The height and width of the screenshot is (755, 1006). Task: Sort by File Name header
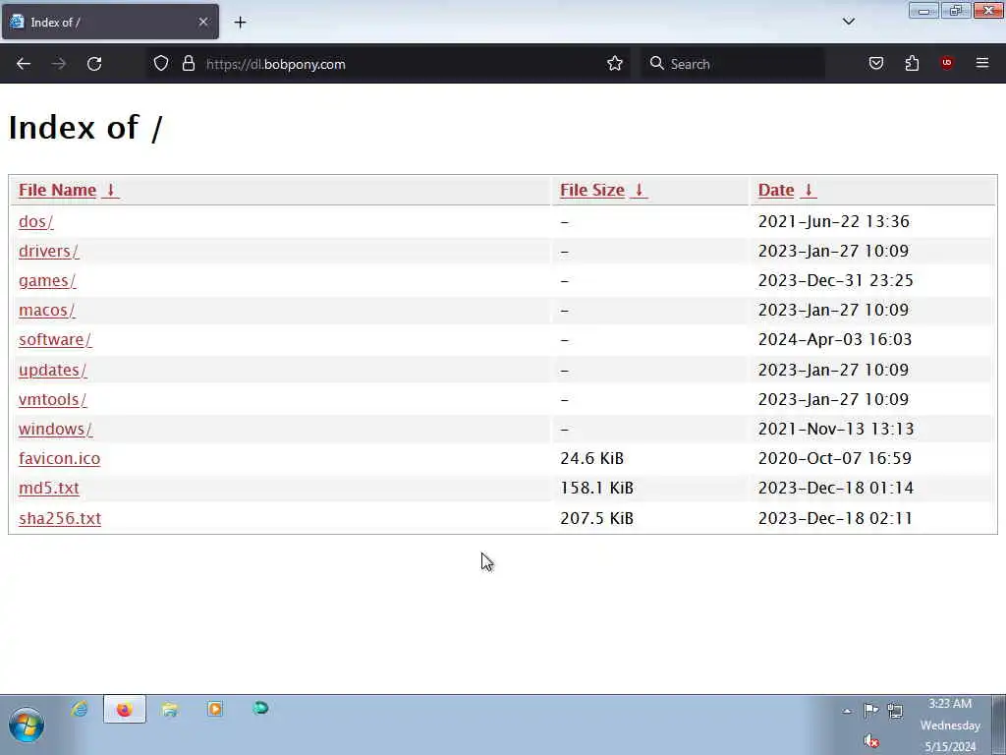tap(57, 190)
